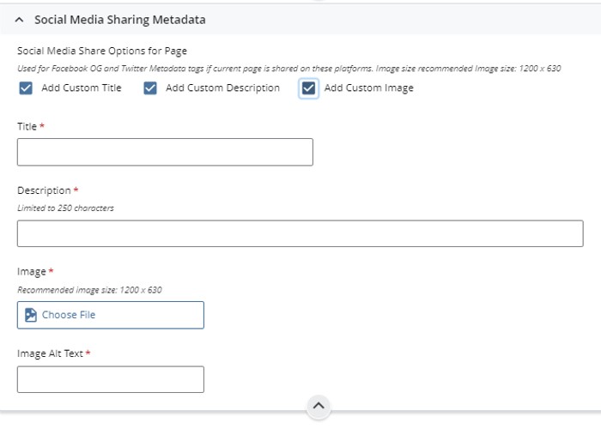Click the Add Custom Title label
Screen dimensions: 601x429
pos(82,88)
